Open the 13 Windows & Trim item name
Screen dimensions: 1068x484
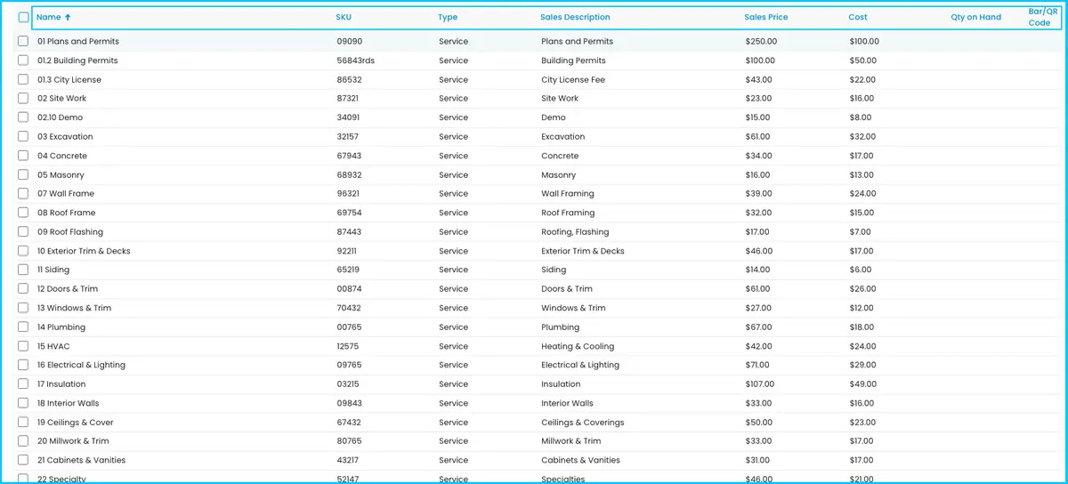75,308
